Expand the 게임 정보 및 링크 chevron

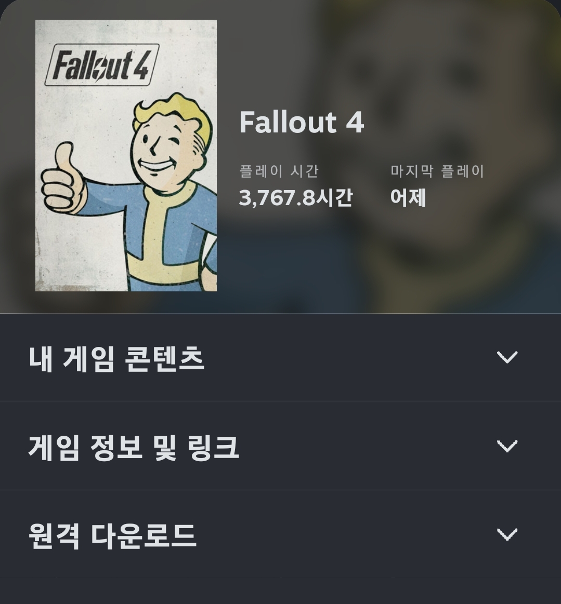point(507,446)
